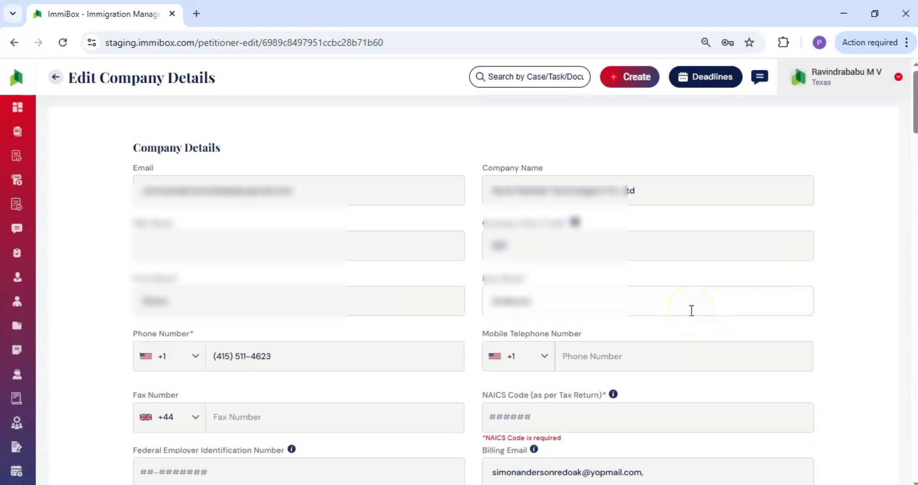
Task: Click the Action required button
Action: click(x=869, y=42)
